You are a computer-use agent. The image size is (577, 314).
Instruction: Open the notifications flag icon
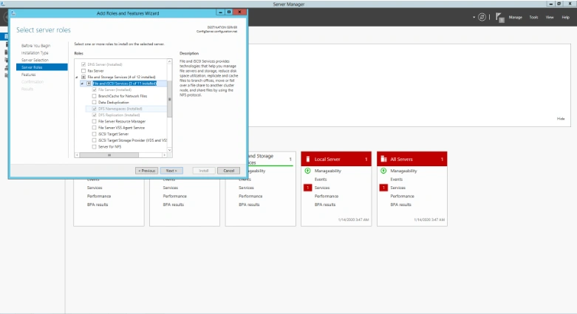(x=499, y=17)
